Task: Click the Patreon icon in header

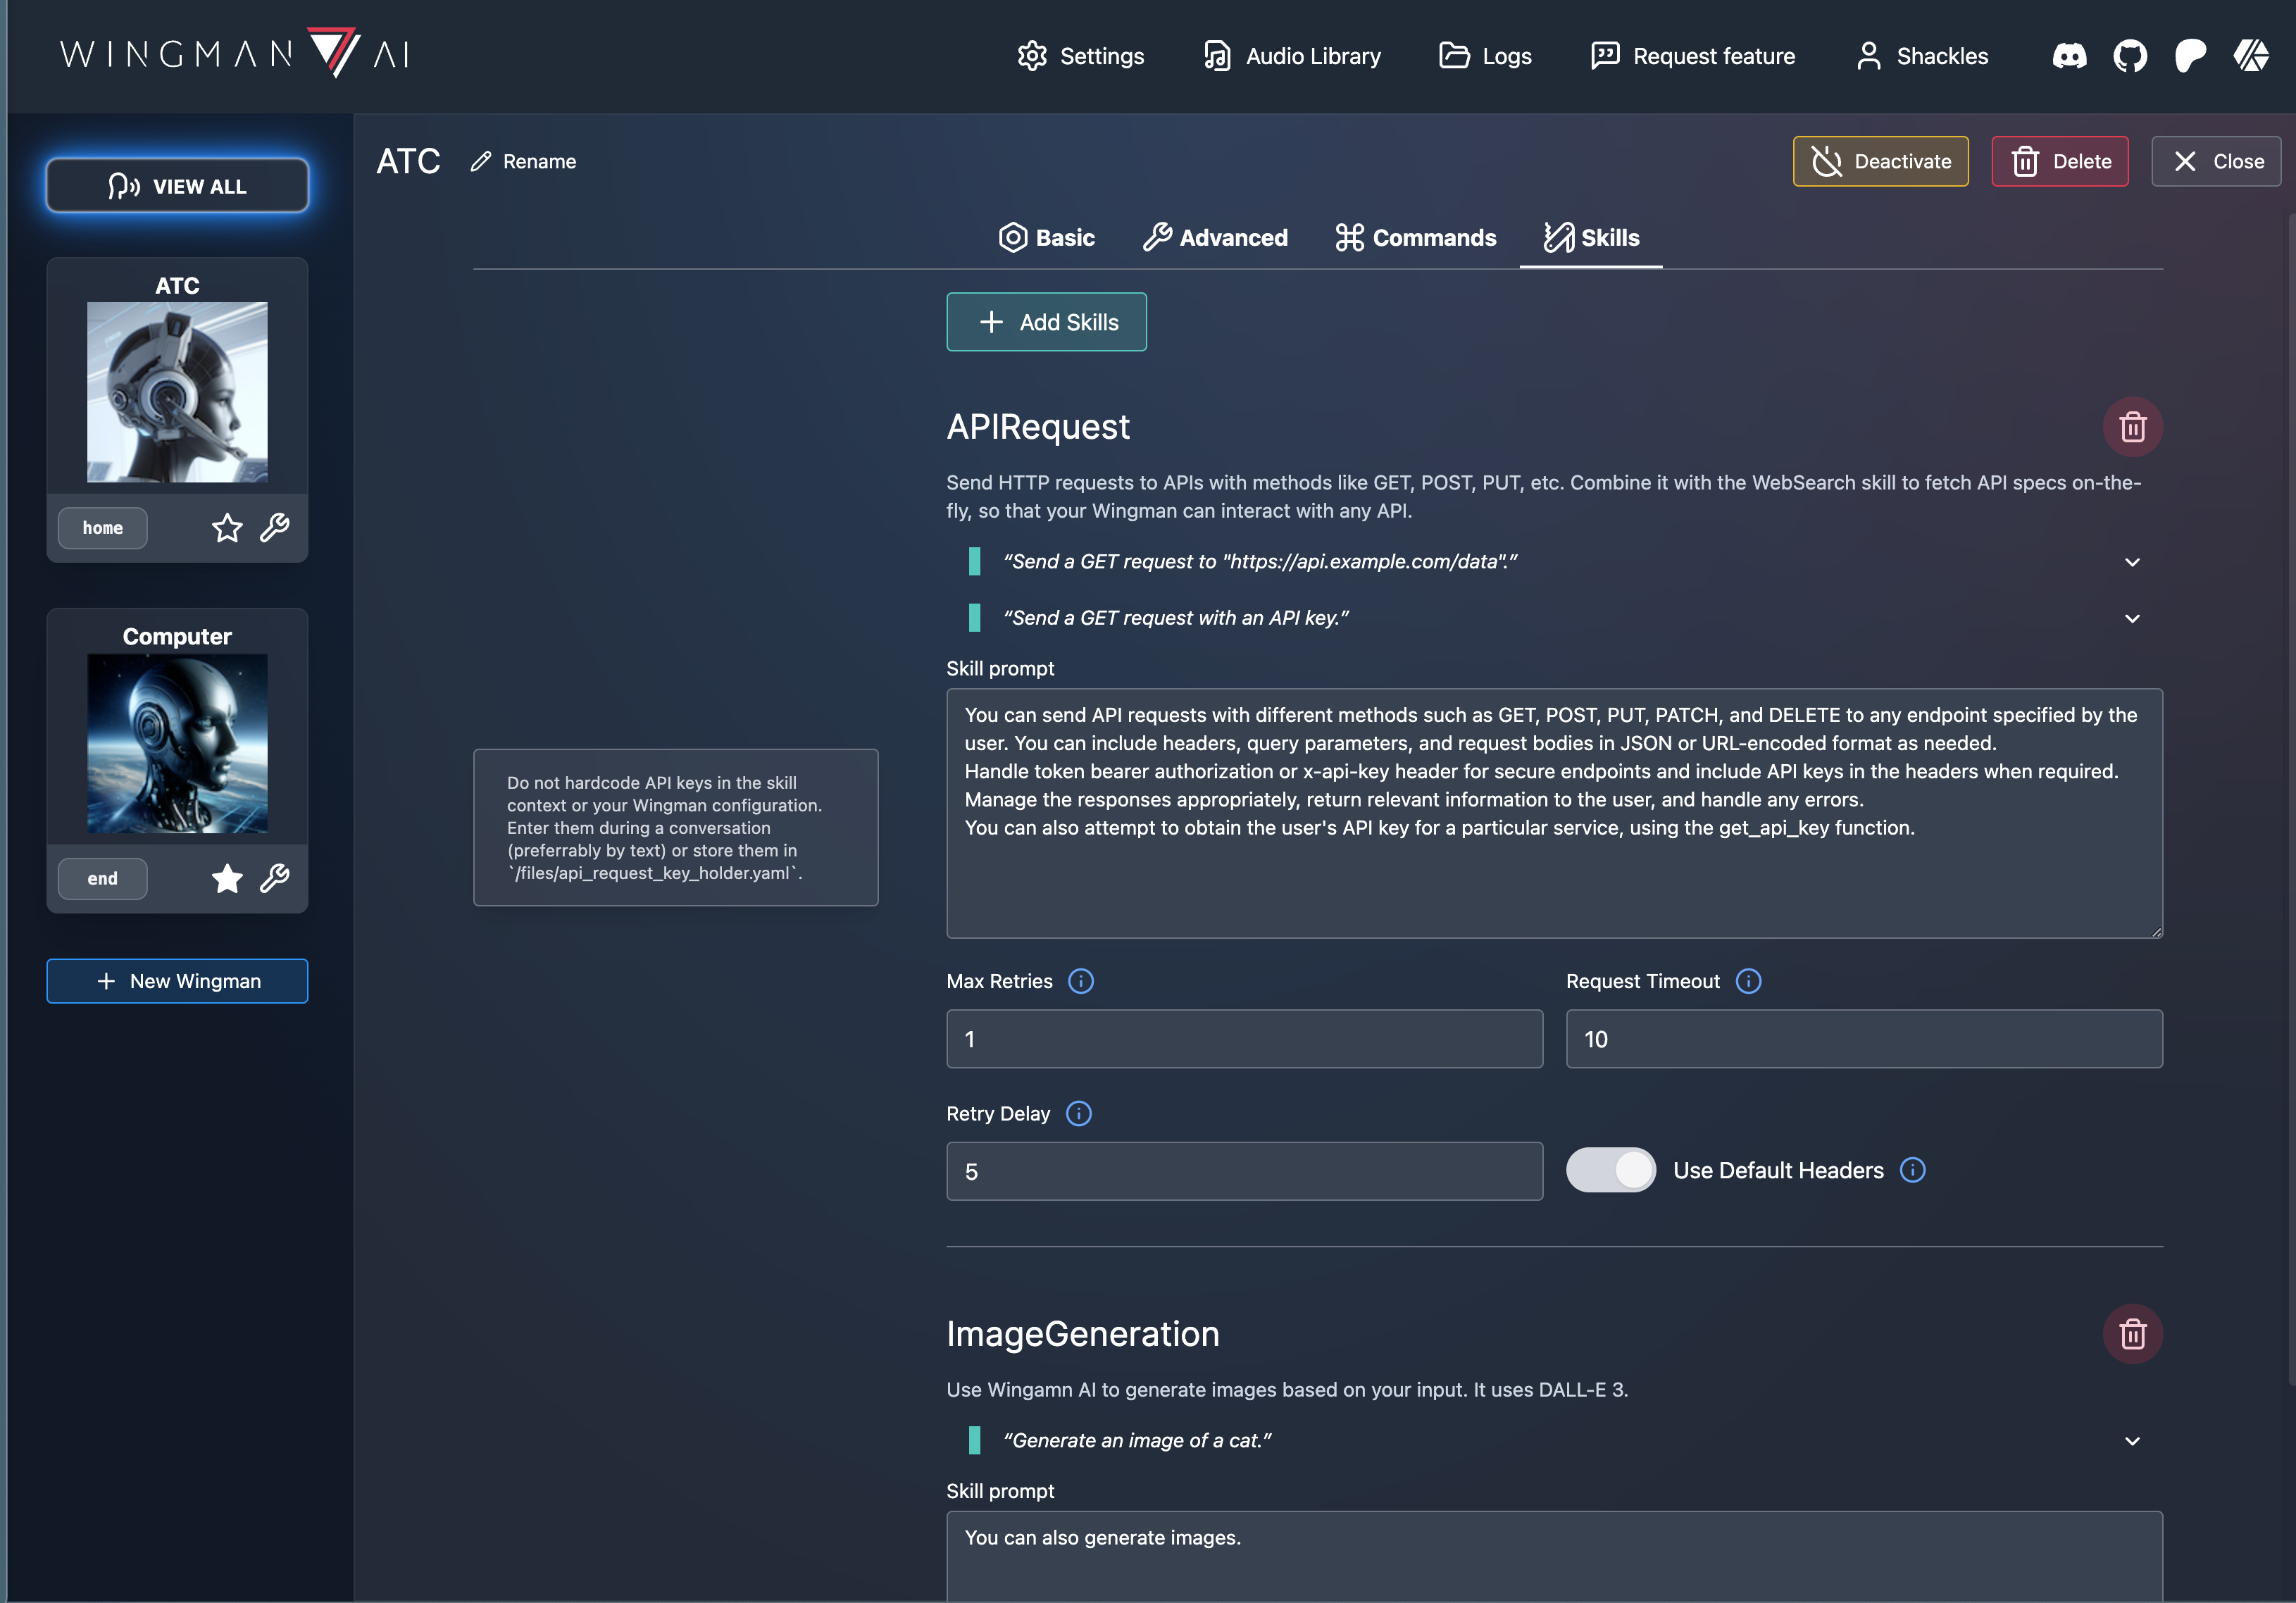Action: click(2190, 56)
